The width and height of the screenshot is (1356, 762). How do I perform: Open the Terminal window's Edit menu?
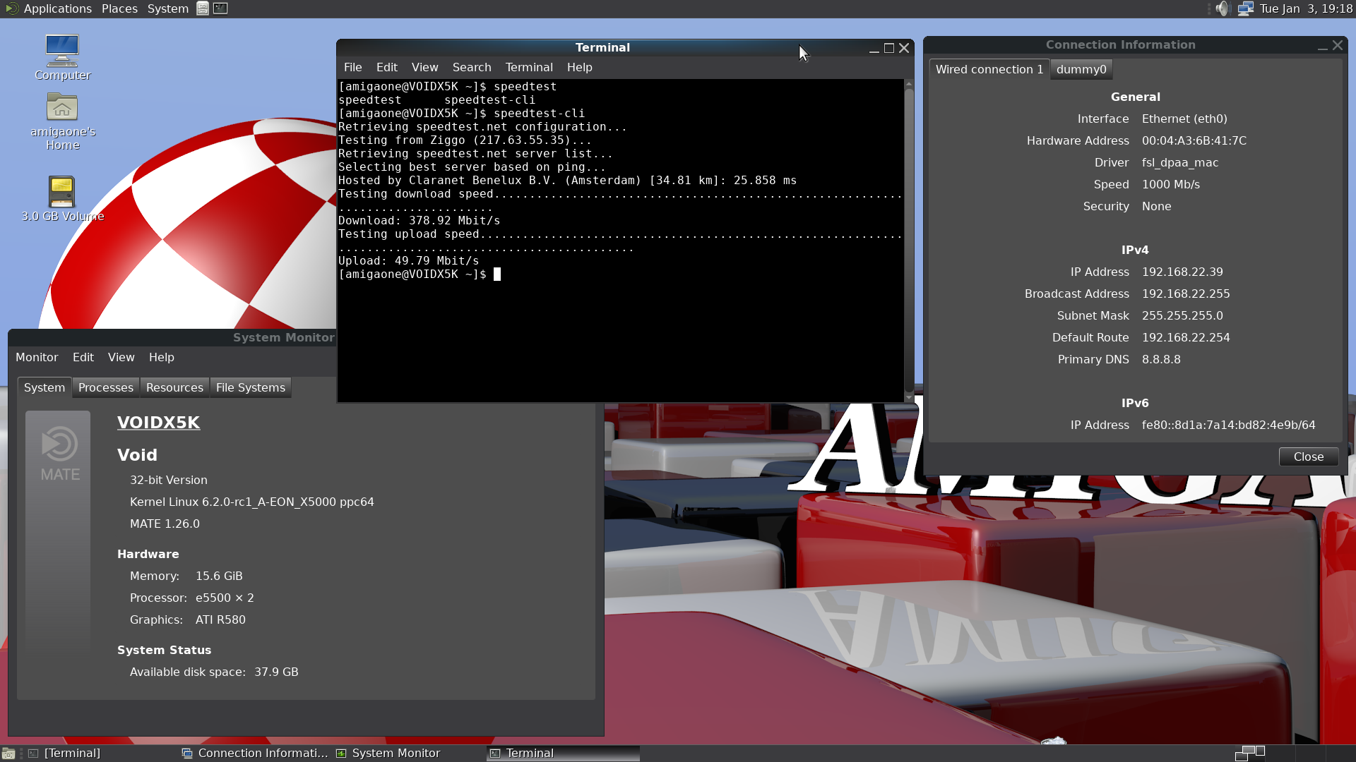click(x=387, y=67)
